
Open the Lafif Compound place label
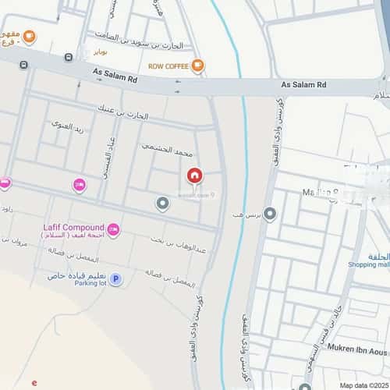73,228
